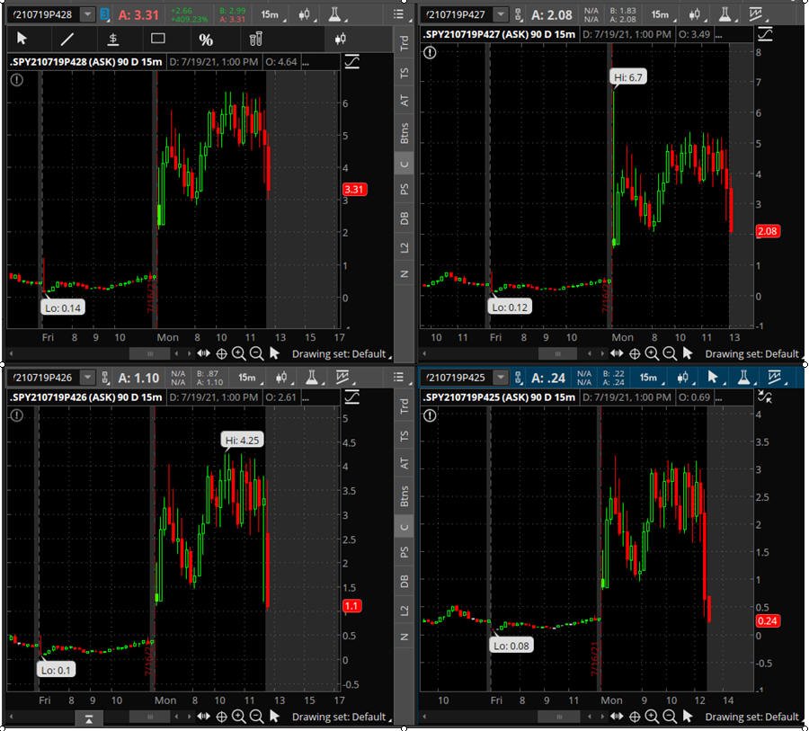This screenshot has width=809, height=731.
Task: Click zoom out magnifier under P427 chart
Action: point(669,353)
